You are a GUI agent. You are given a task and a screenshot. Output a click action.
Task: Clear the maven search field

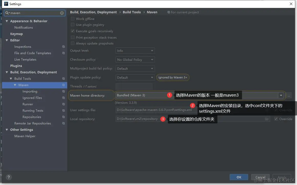coord(62,13)
